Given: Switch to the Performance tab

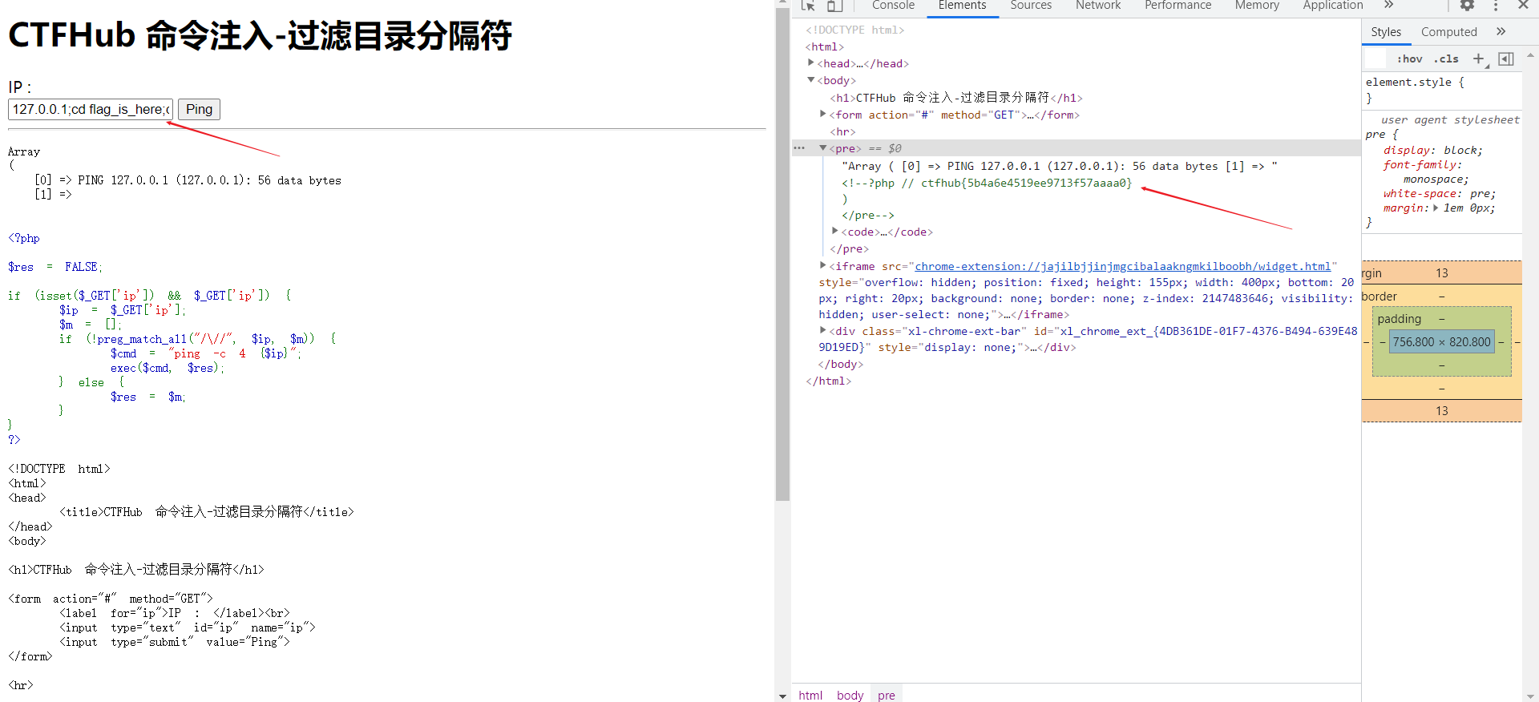Looking at the screenshot, I should click(1177, 6).
